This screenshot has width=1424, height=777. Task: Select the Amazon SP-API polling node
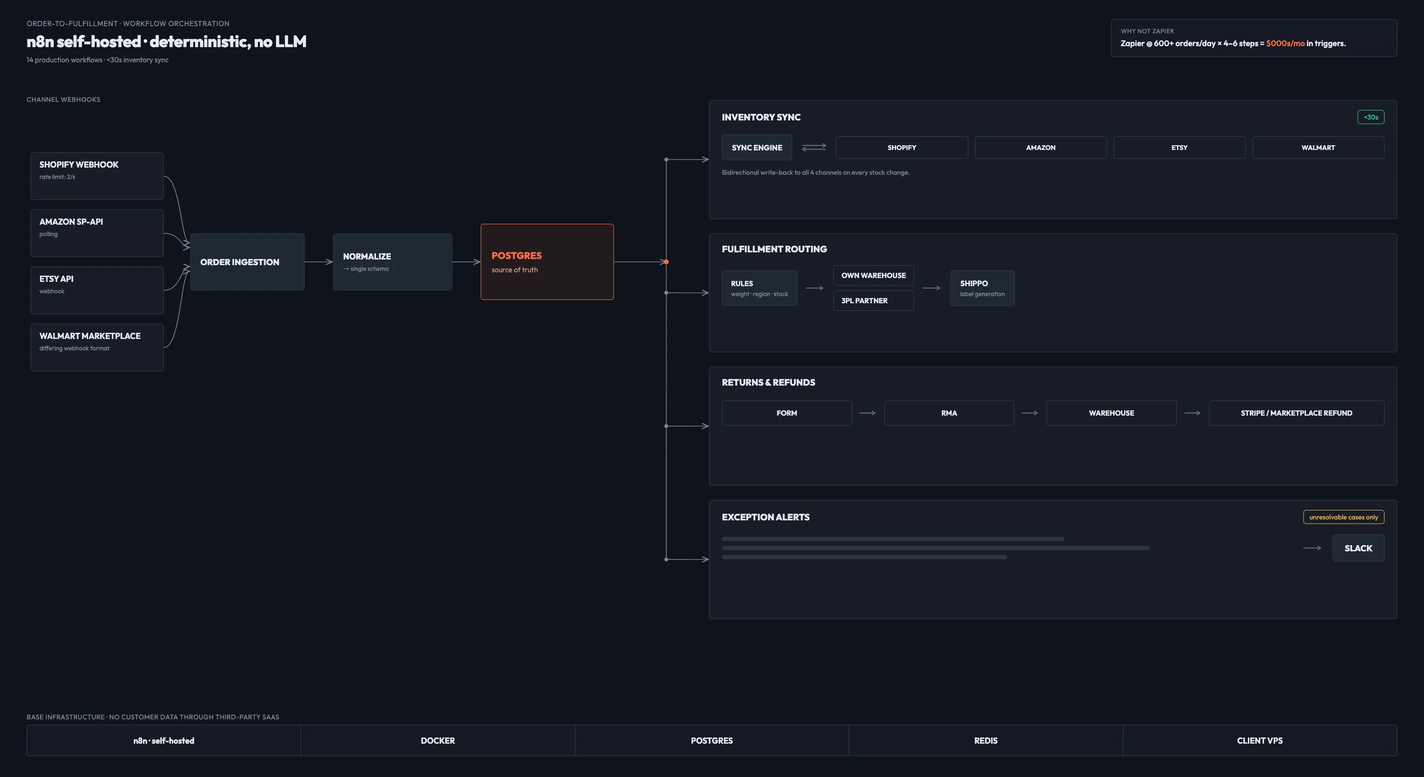click(97, 233)
